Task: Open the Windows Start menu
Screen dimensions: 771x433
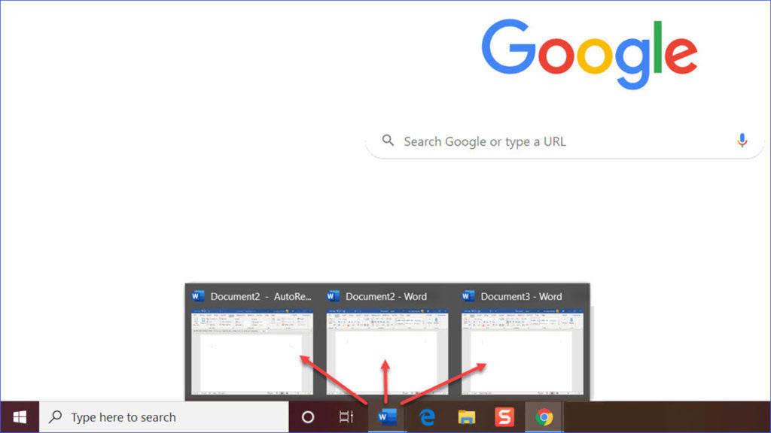Action: click(20, 416)
